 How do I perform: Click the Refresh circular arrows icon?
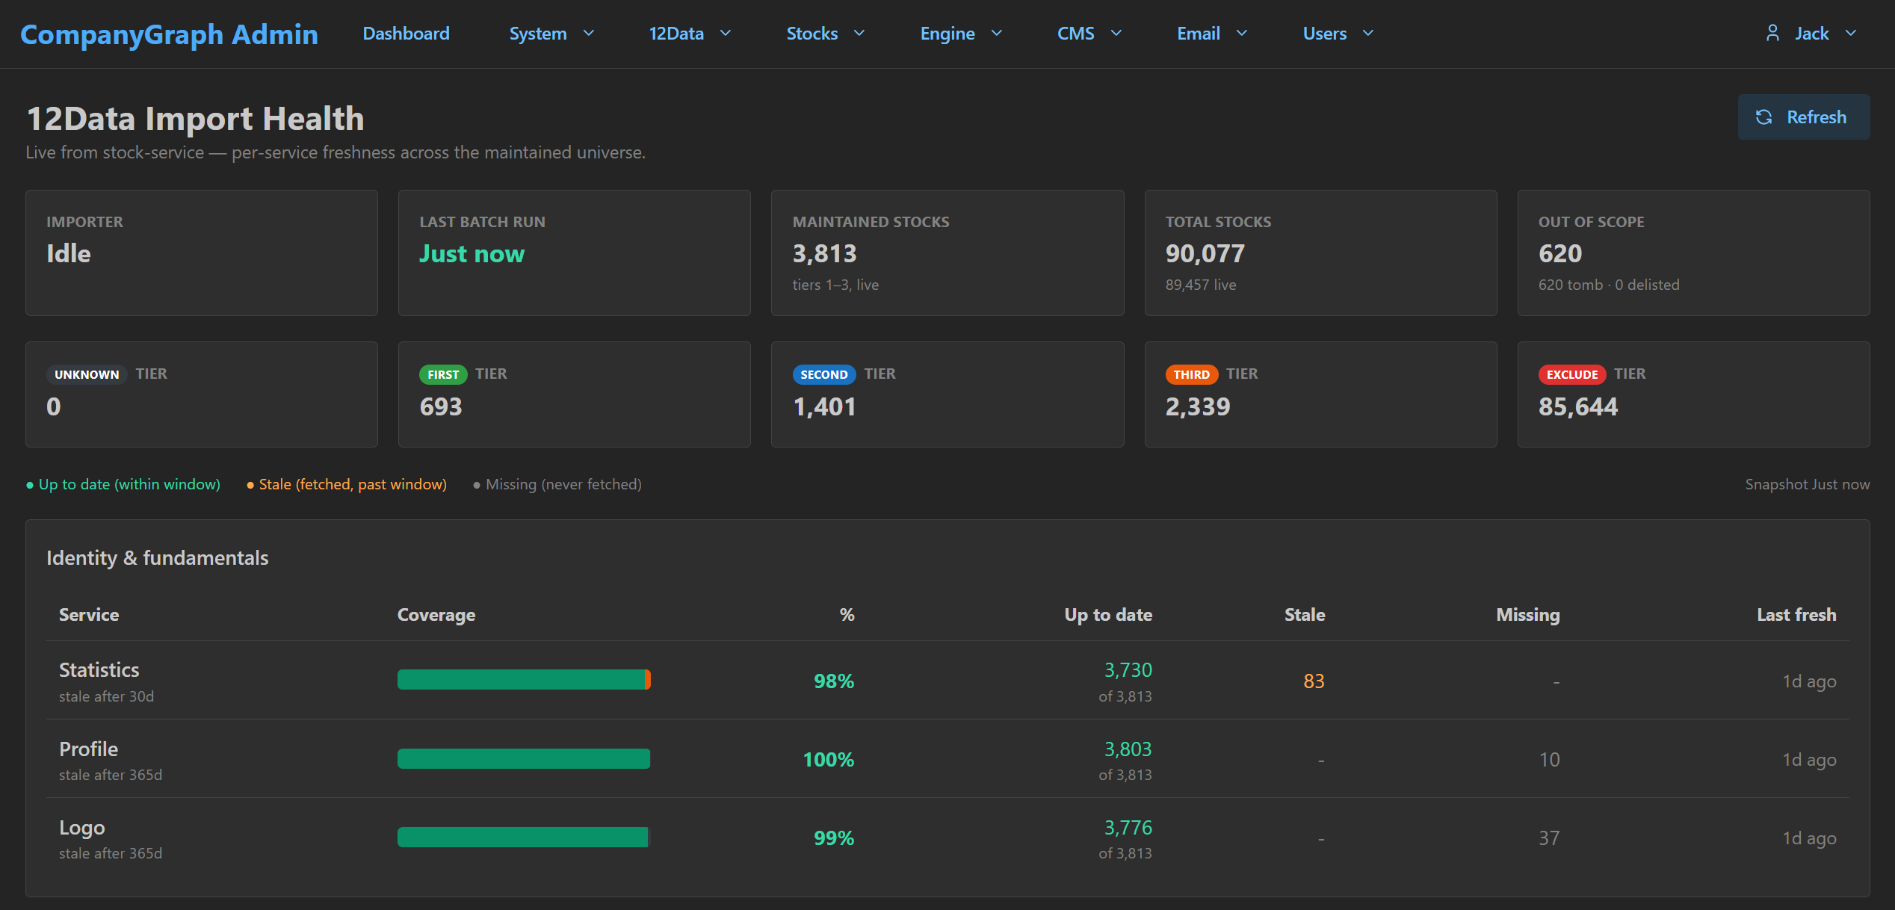[x=1764, y=117]
